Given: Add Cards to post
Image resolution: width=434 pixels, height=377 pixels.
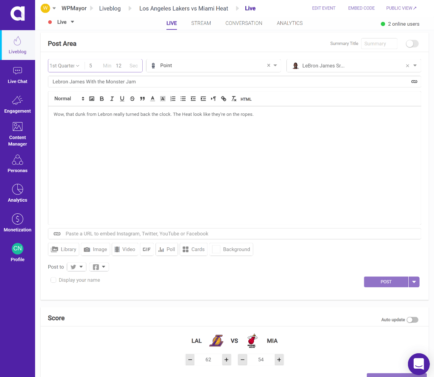Looking at the screenshot, I should [194, 250].
